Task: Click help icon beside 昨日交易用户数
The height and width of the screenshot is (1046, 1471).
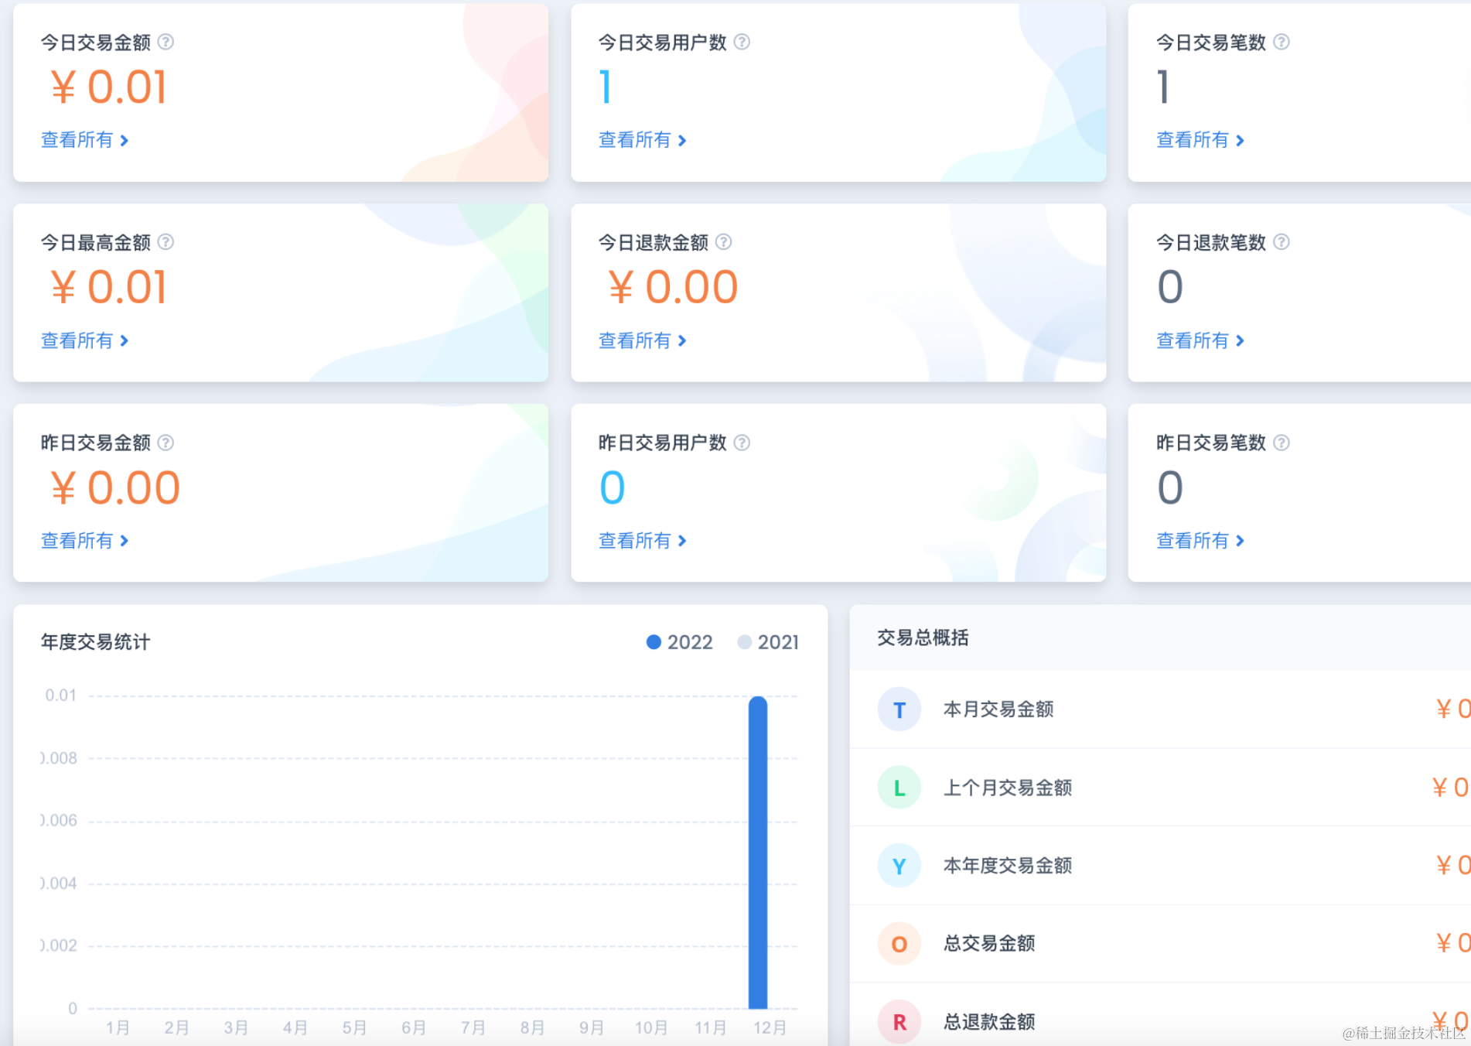Action: point(742,443)
